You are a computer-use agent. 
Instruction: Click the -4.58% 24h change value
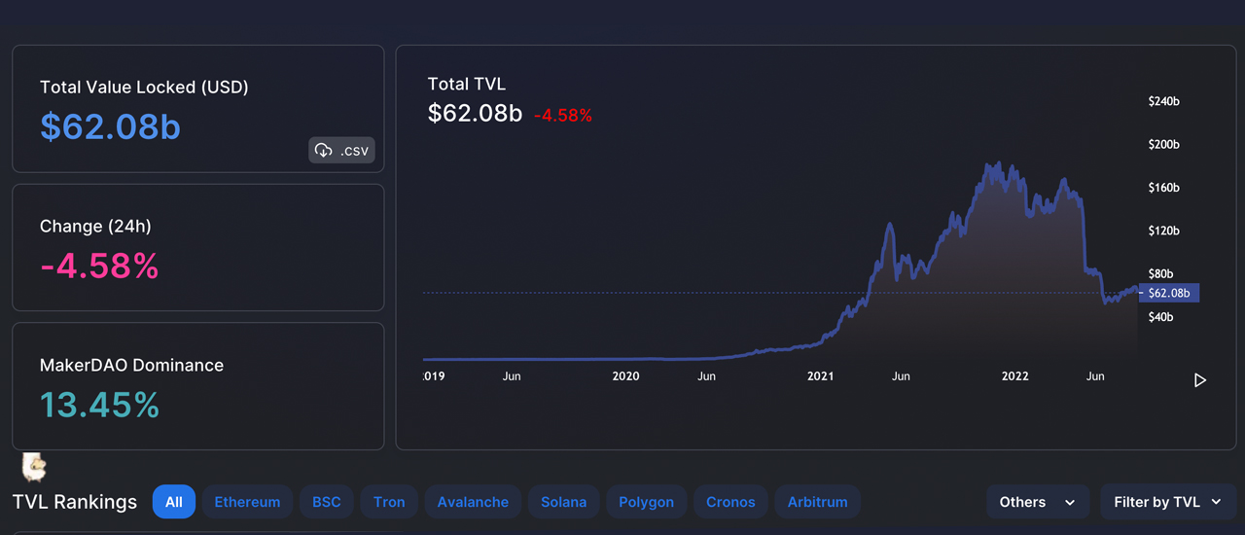(99, 266)
